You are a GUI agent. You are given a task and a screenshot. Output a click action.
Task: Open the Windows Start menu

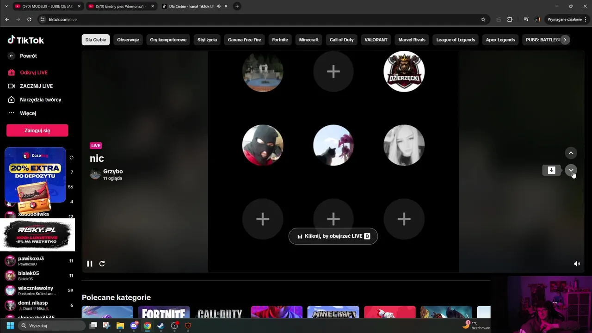(x=10, y=326)
